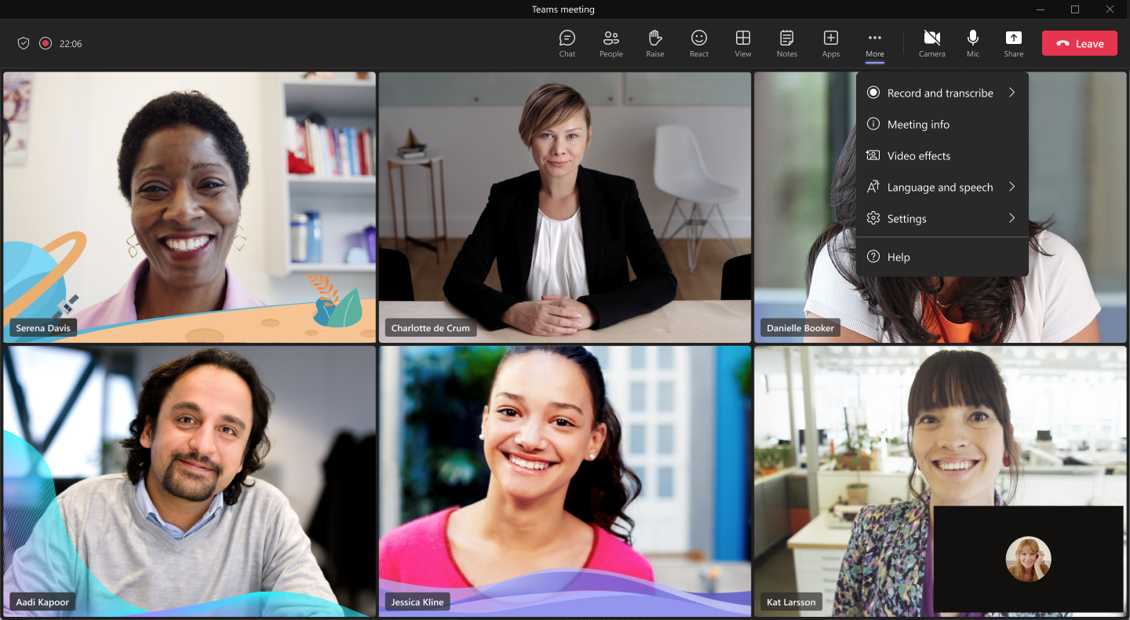The image size is (1130, 620).
Task: Leave the meeting
Action: click(1079, 43)
